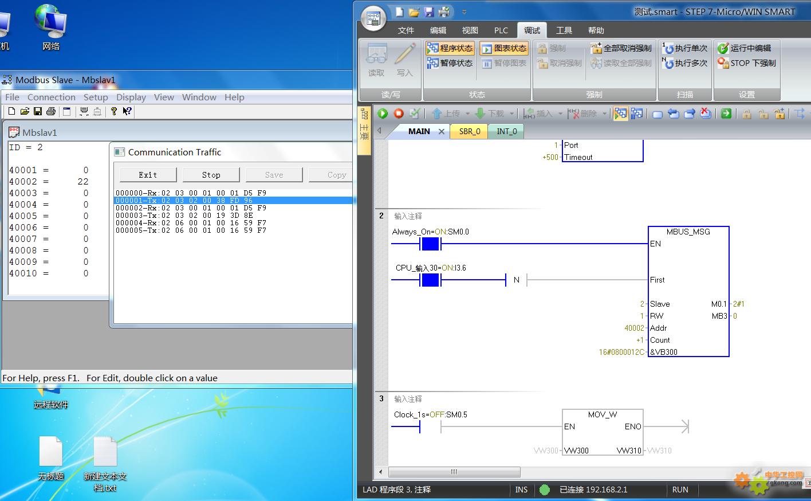Click pause program status icon in editor toolbar
The width and height of the screenshot is (811, 501).
pos(636,113)
